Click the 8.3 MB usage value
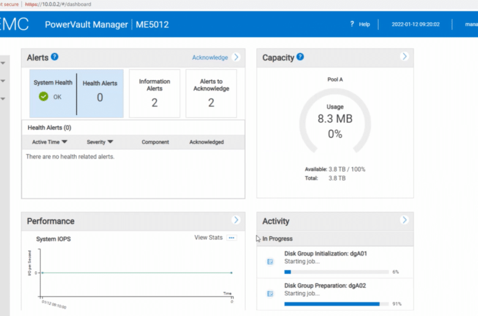The height and width of the screenshot is (316, 478). [335, 119]
